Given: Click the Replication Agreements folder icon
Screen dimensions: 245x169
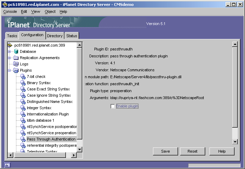Looking at the screenshot, I should pyautogui.click(x=16, y=58).
